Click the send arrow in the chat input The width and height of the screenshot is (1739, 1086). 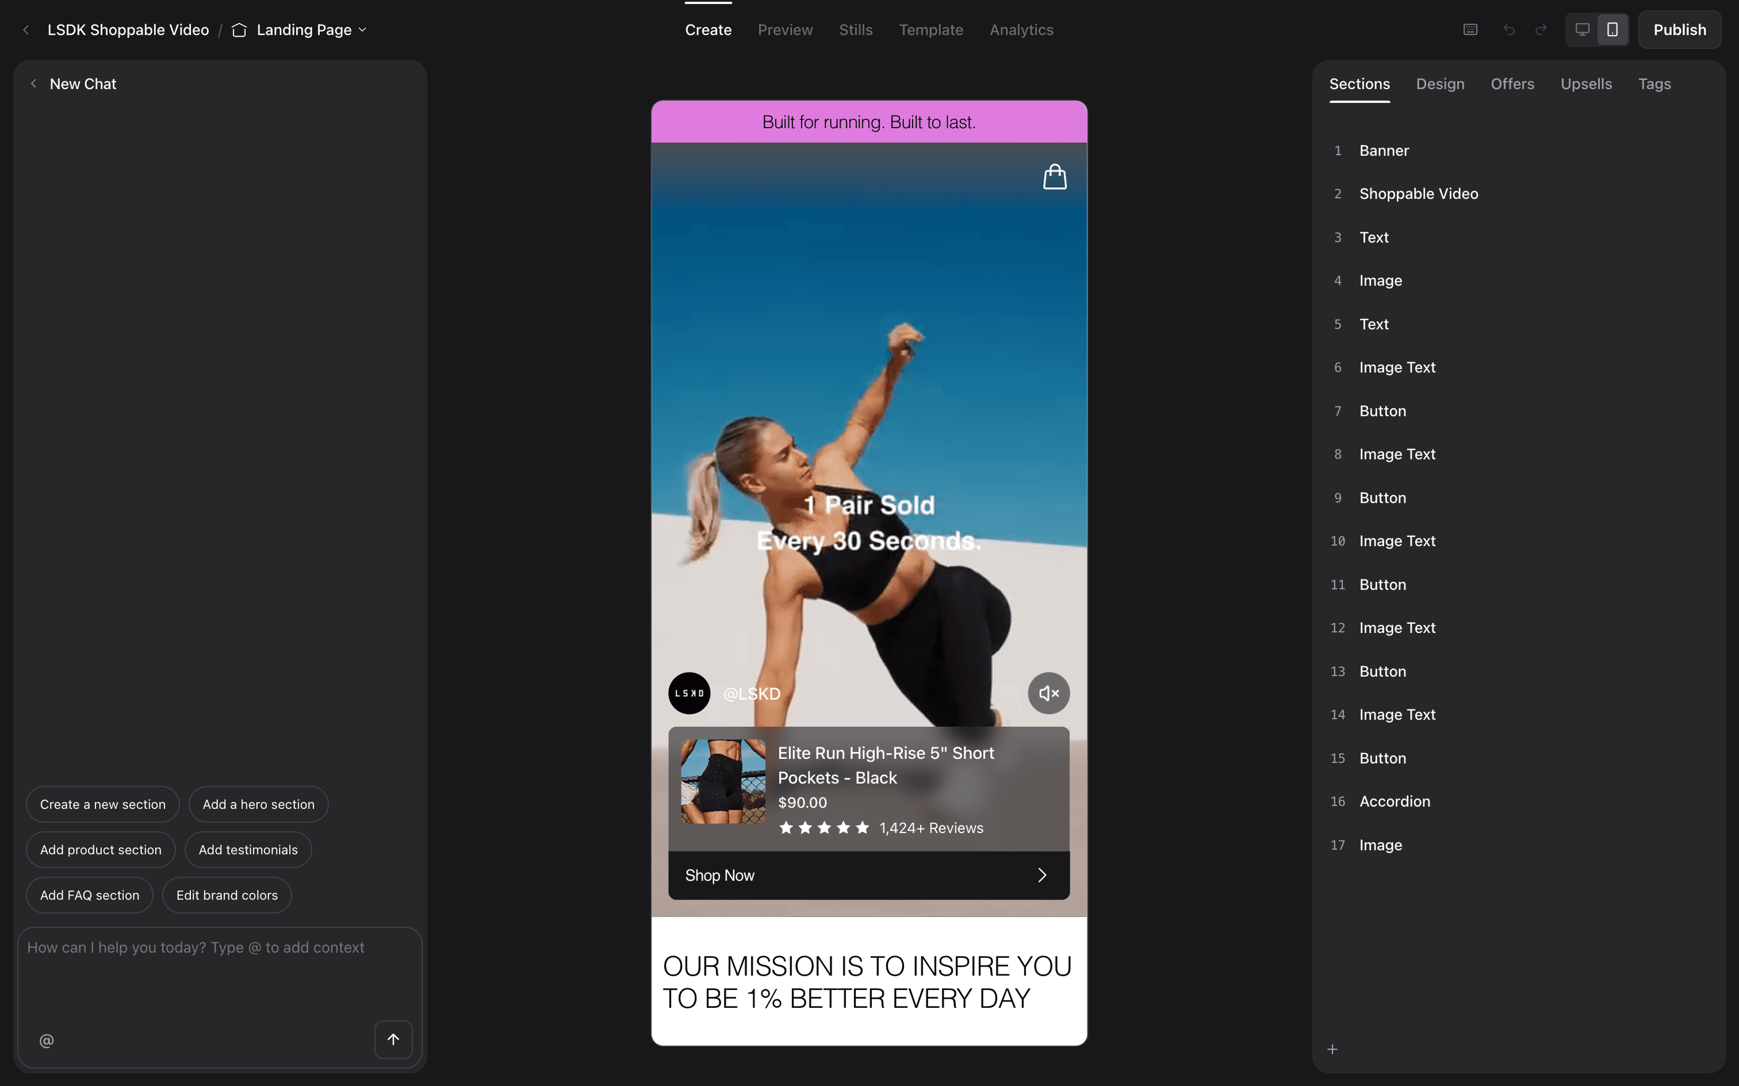click(x=393, y=1039)
